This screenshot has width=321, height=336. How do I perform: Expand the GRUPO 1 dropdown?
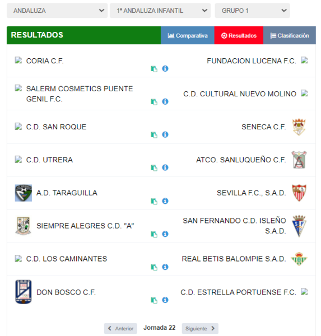click(x=253, y=11)
